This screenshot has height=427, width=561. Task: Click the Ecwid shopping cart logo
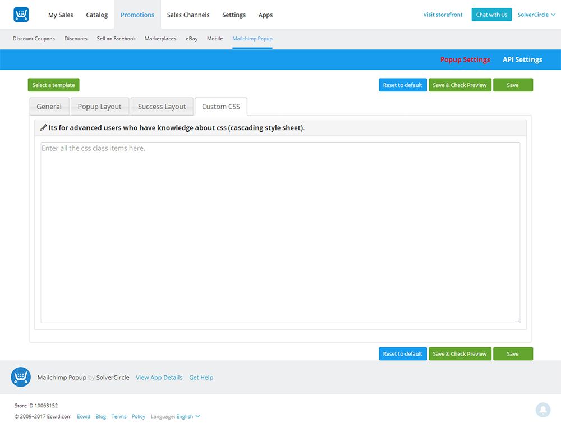pos(21,15)
